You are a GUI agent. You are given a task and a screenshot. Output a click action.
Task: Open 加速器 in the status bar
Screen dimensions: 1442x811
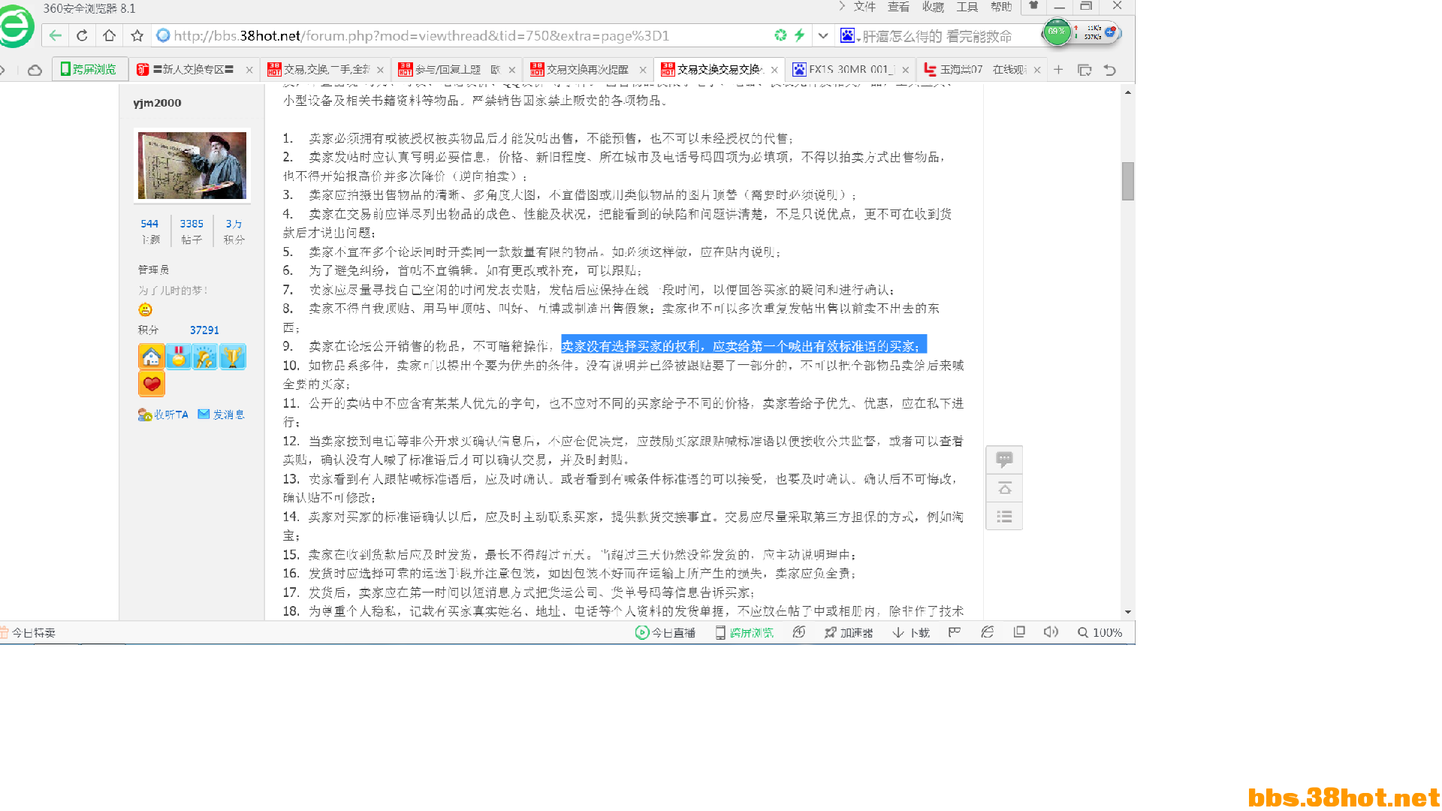[849, 633]
